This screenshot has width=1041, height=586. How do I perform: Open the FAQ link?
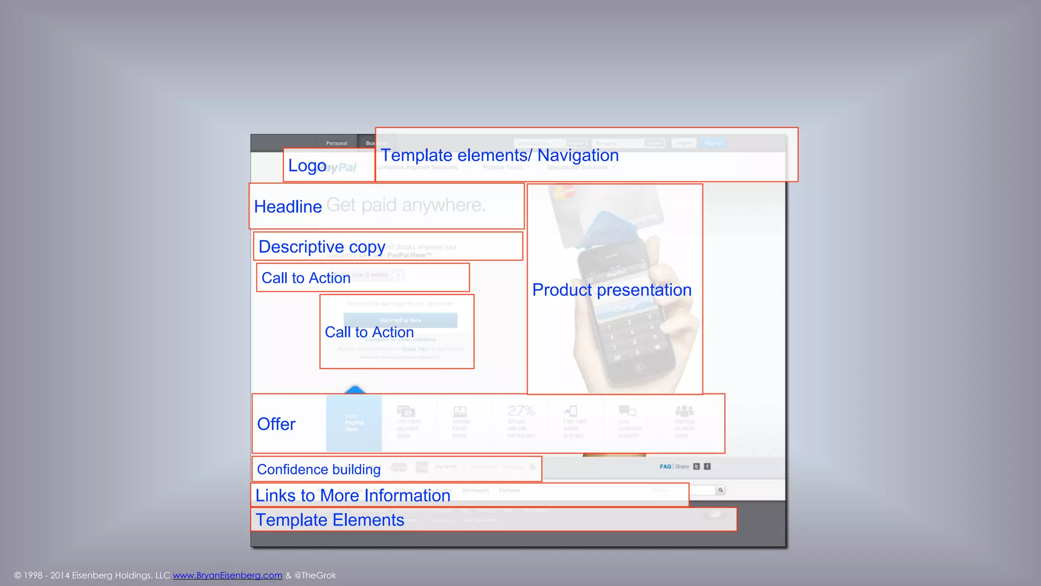coord(665,466)
